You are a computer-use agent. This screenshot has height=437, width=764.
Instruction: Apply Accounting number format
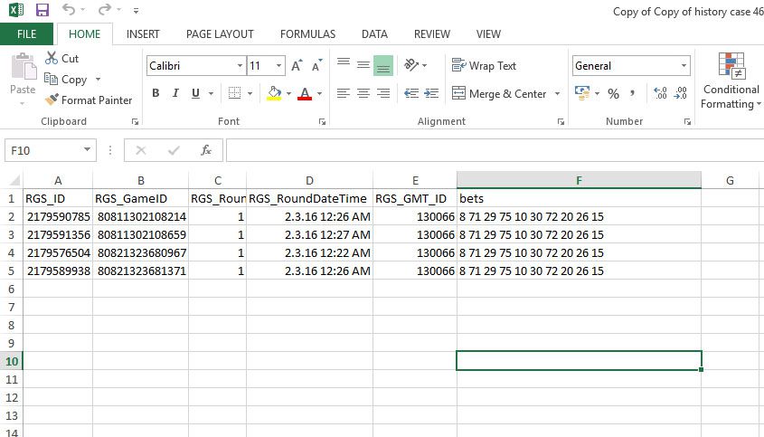pyautogui.click(x=582, y=93)
